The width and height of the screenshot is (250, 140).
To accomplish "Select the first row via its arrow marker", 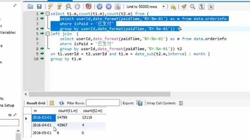I will pyautogui.click(x=26, y=118).
